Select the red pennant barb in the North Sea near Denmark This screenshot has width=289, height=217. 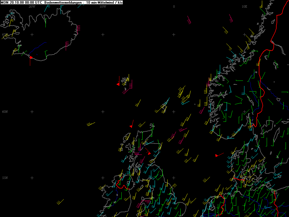point(219,155)
